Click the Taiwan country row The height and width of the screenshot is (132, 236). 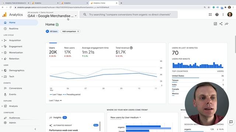(x=198, y=81)
